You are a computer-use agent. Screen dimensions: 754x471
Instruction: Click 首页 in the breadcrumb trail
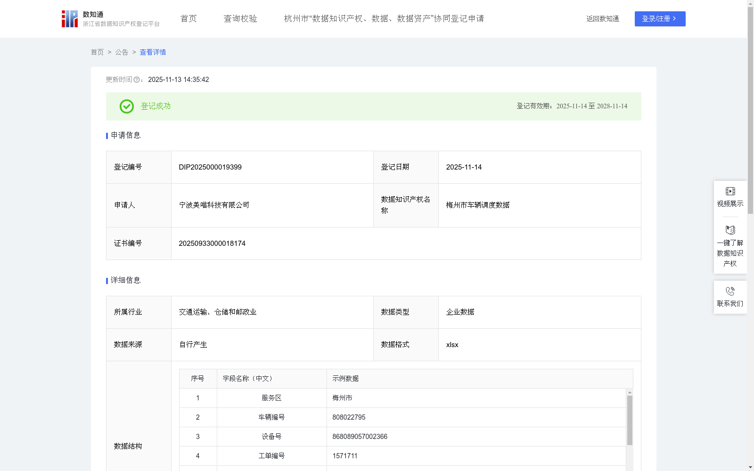pos(97,52)
